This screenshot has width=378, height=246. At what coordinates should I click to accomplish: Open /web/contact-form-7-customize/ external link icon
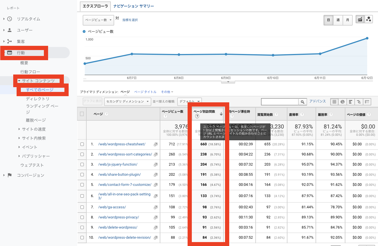tap(156, 185)
